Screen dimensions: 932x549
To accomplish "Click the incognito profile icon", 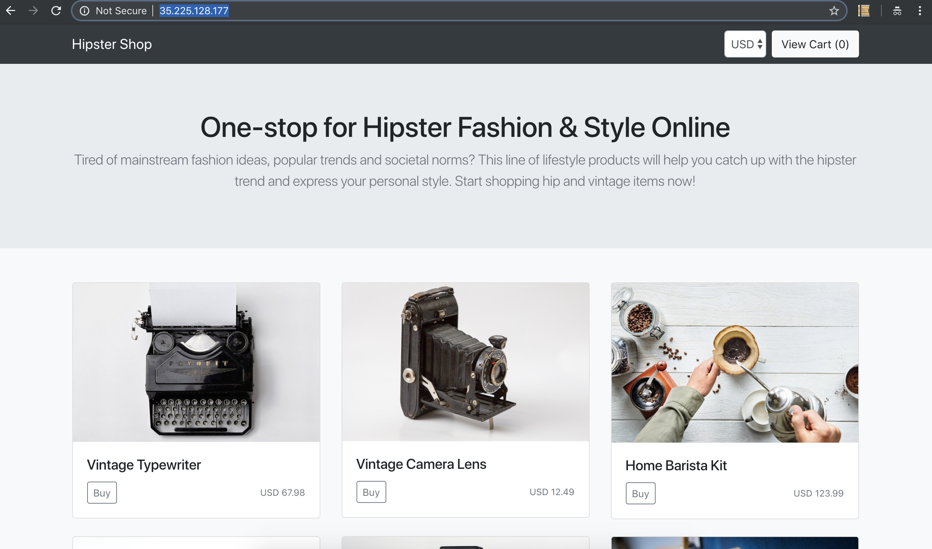I will pos(897,11).
